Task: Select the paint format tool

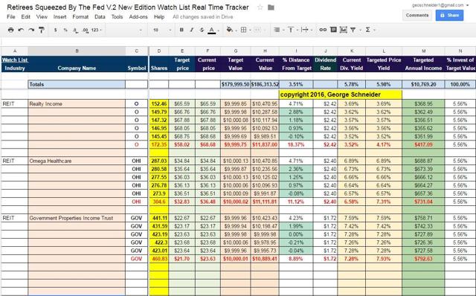Action: pyautogui.click(x=42, y=30)
